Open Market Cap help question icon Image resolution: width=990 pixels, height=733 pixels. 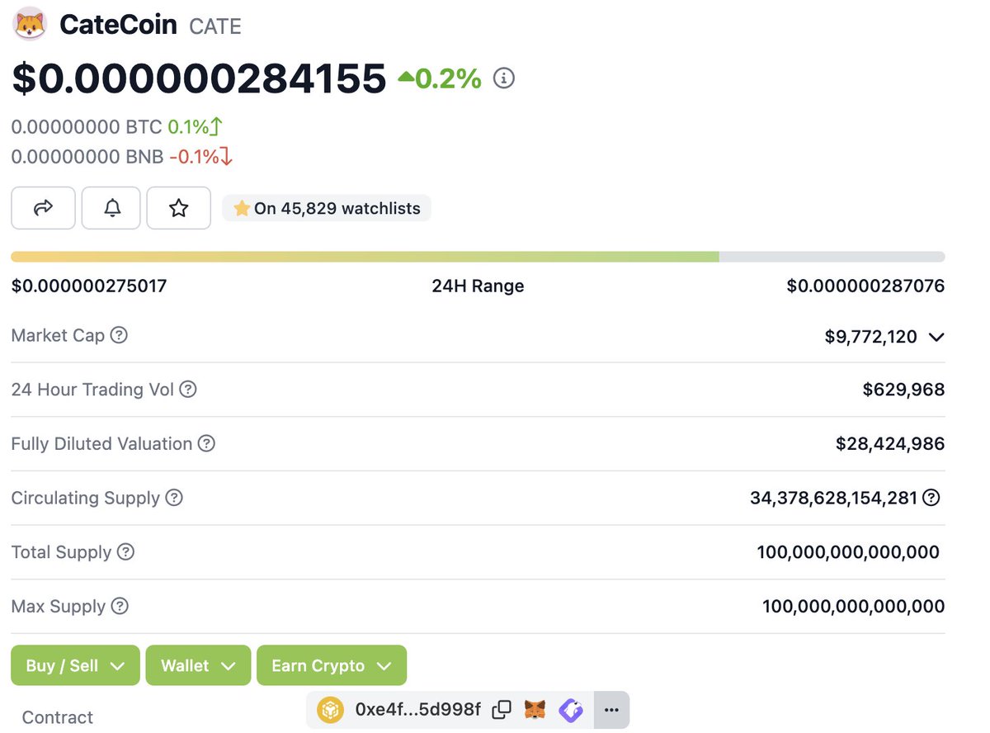(120, 335)
